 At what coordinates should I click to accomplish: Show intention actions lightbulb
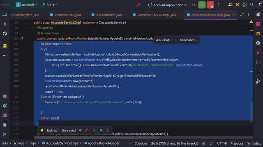[42, 130]
